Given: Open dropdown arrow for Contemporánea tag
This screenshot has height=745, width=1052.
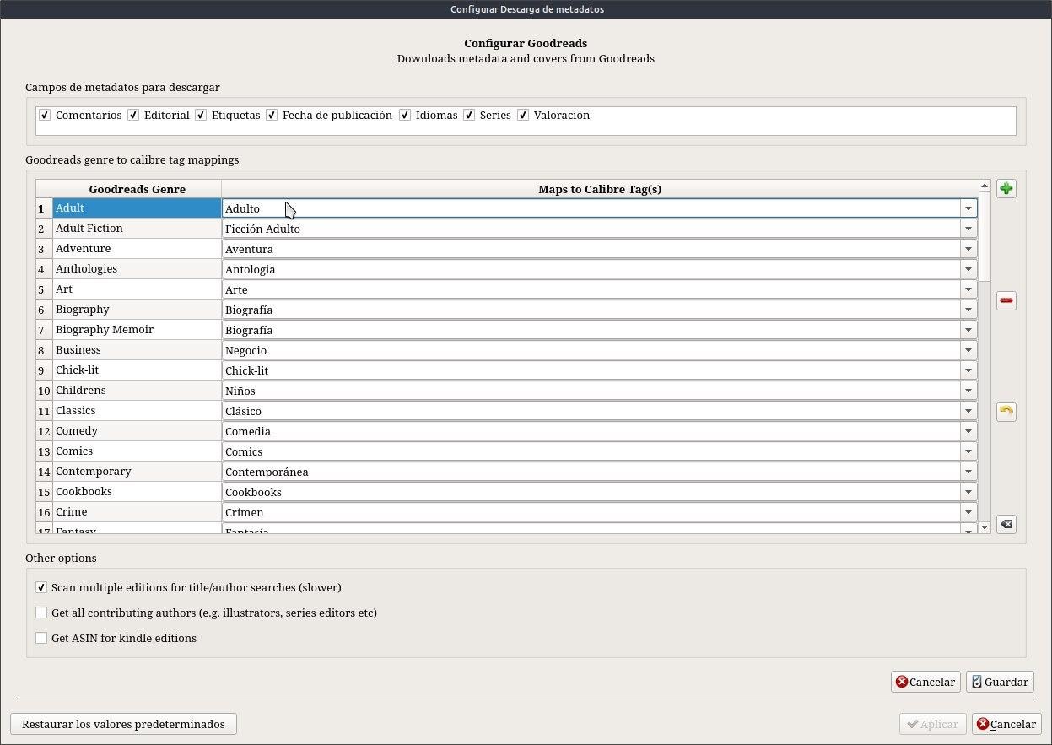Looking at the screenshot, I should click(x=968, y=472).
